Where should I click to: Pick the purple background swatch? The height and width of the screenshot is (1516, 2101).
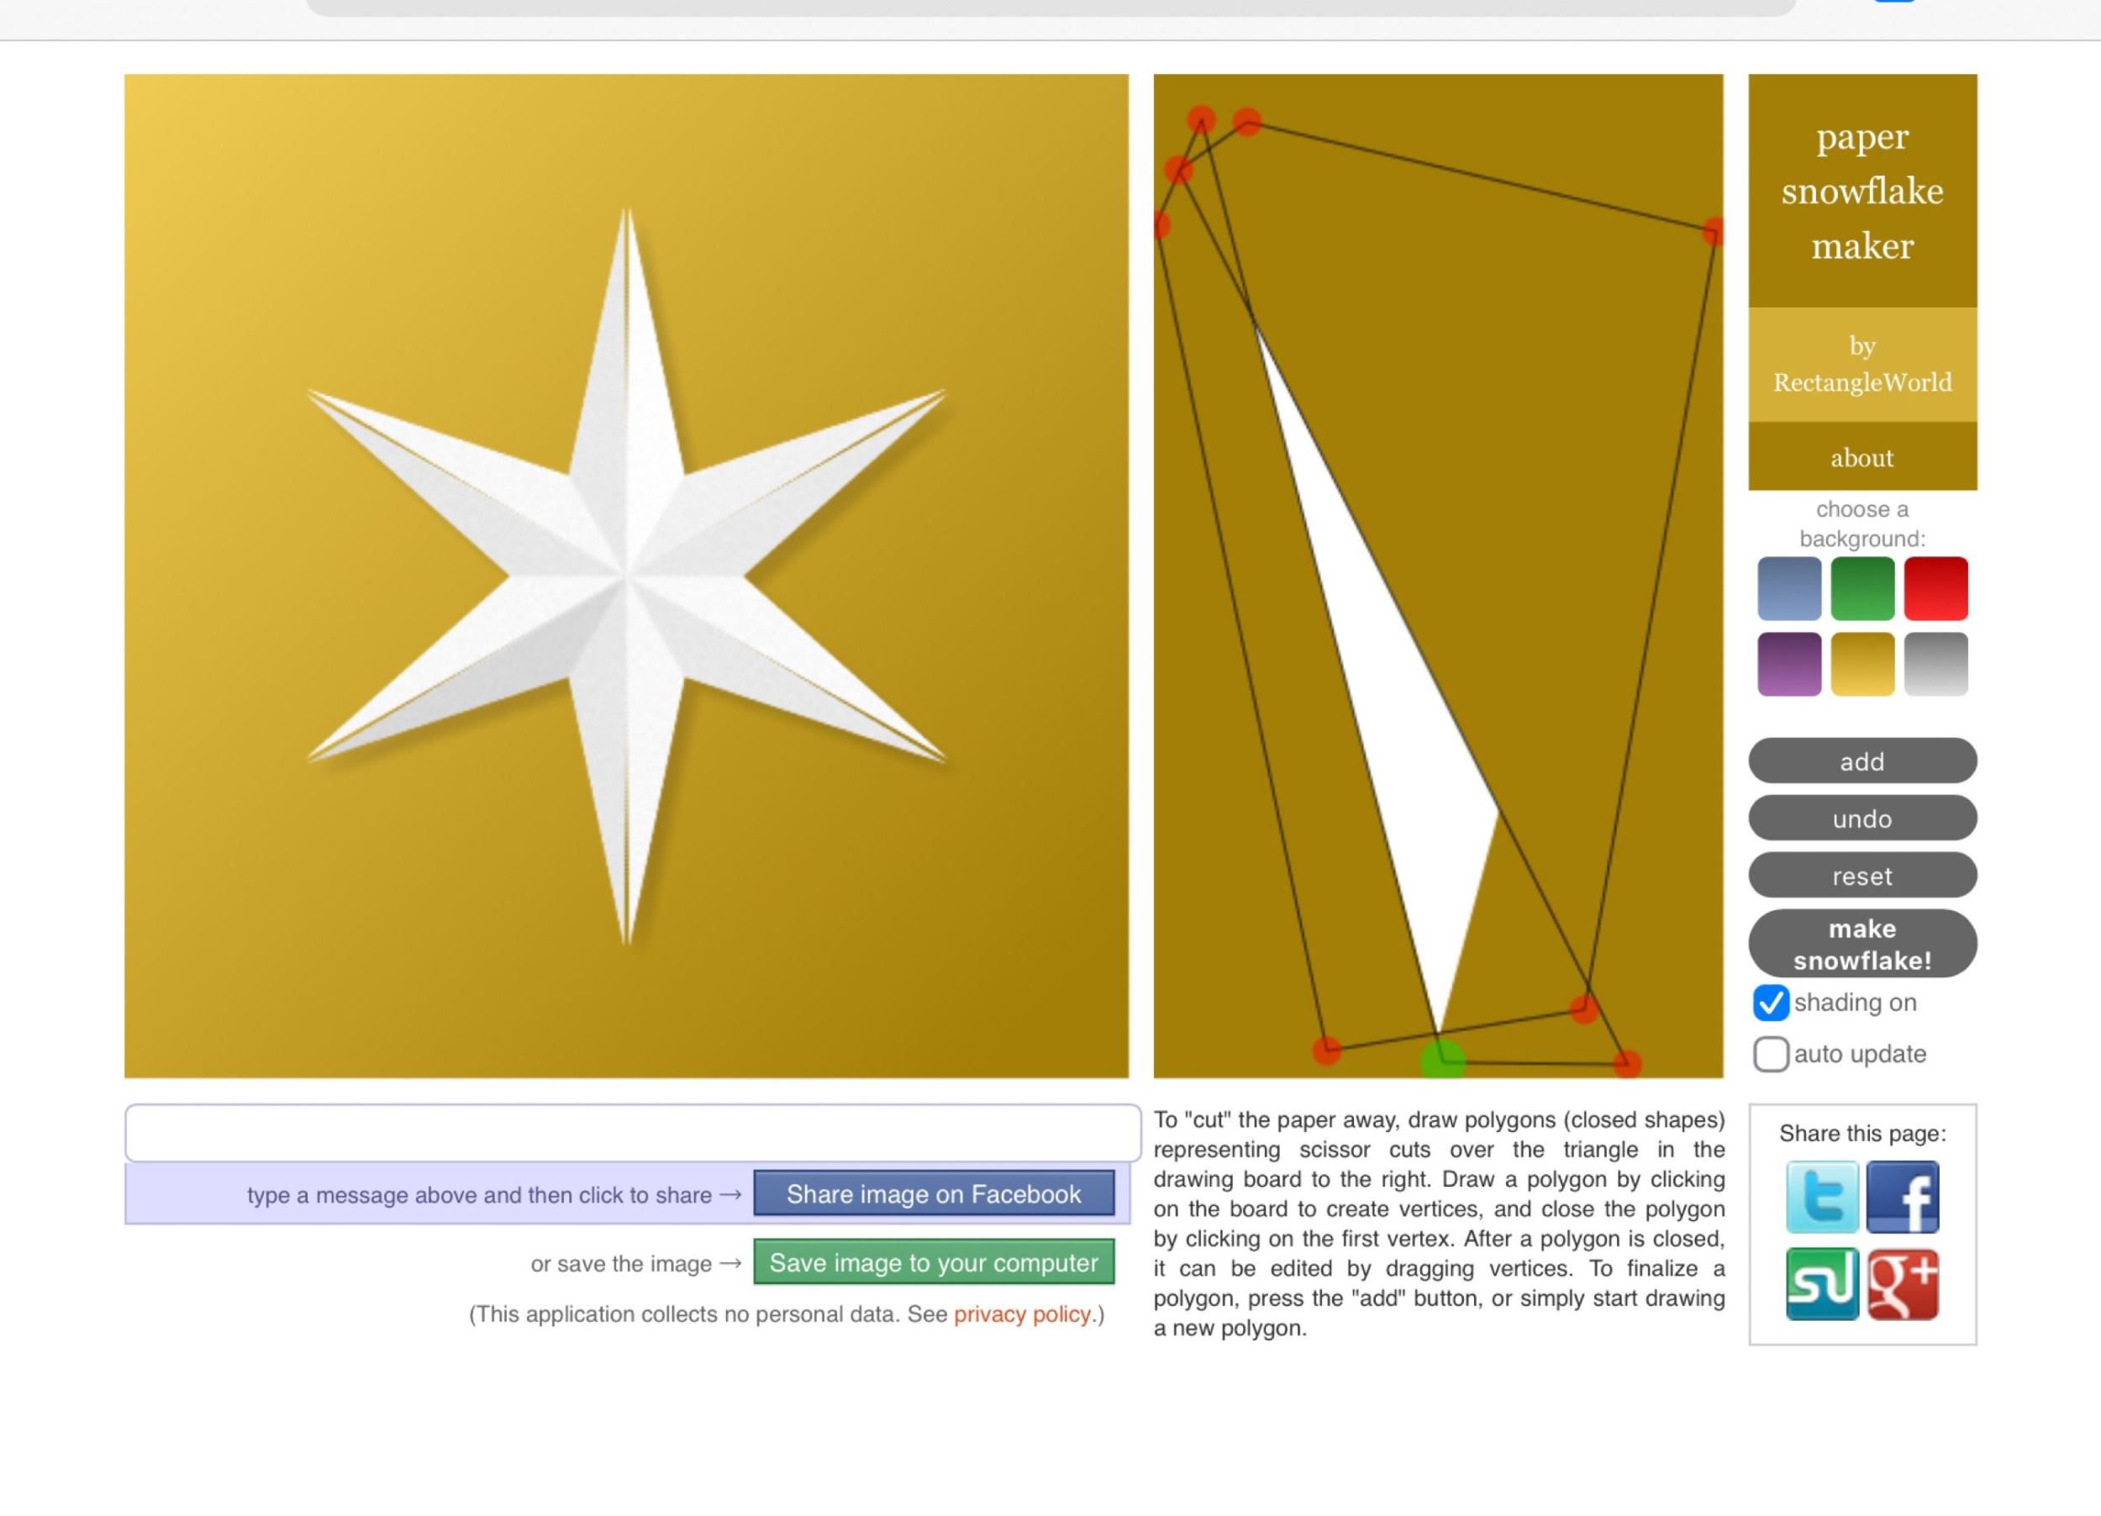coord(1789,664)
